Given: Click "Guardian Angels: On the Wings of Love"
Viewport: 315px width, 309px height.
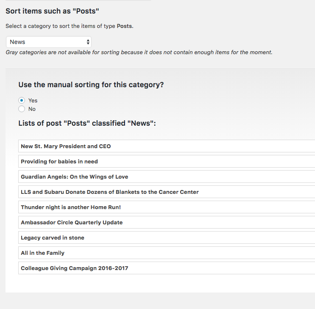Looking at the screenshot, I should tap(74, 177).
